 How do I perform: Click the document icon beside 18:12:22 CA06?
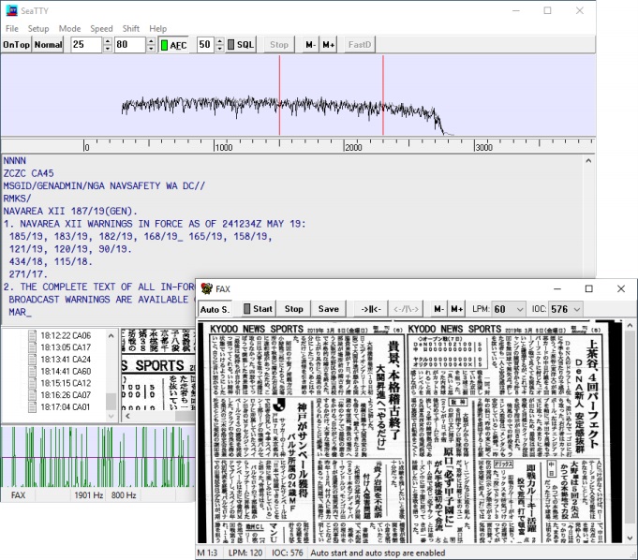(x=32, y=336)
